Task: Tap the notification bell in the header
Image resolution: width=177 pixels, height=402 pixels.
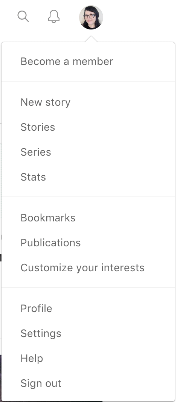Action: [53, 16]
